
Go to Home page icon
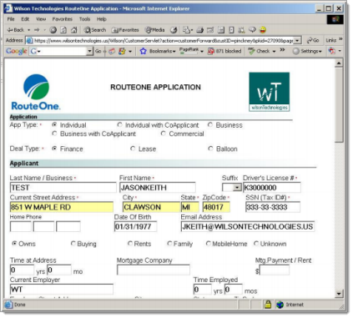(74, 30)
